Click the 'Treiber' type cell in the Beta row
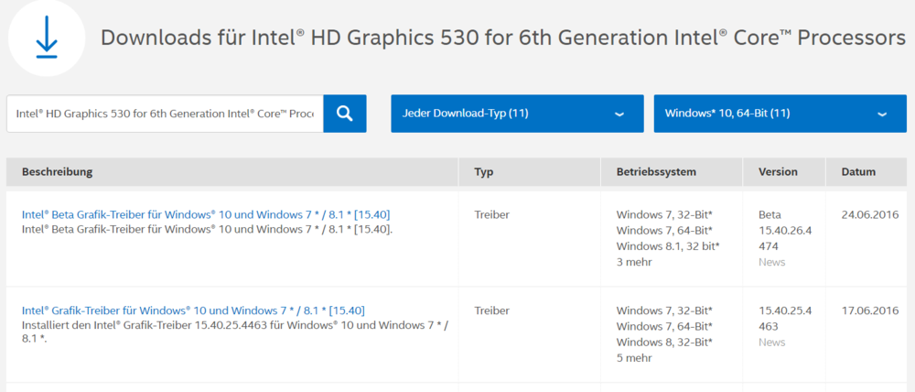 491,214
